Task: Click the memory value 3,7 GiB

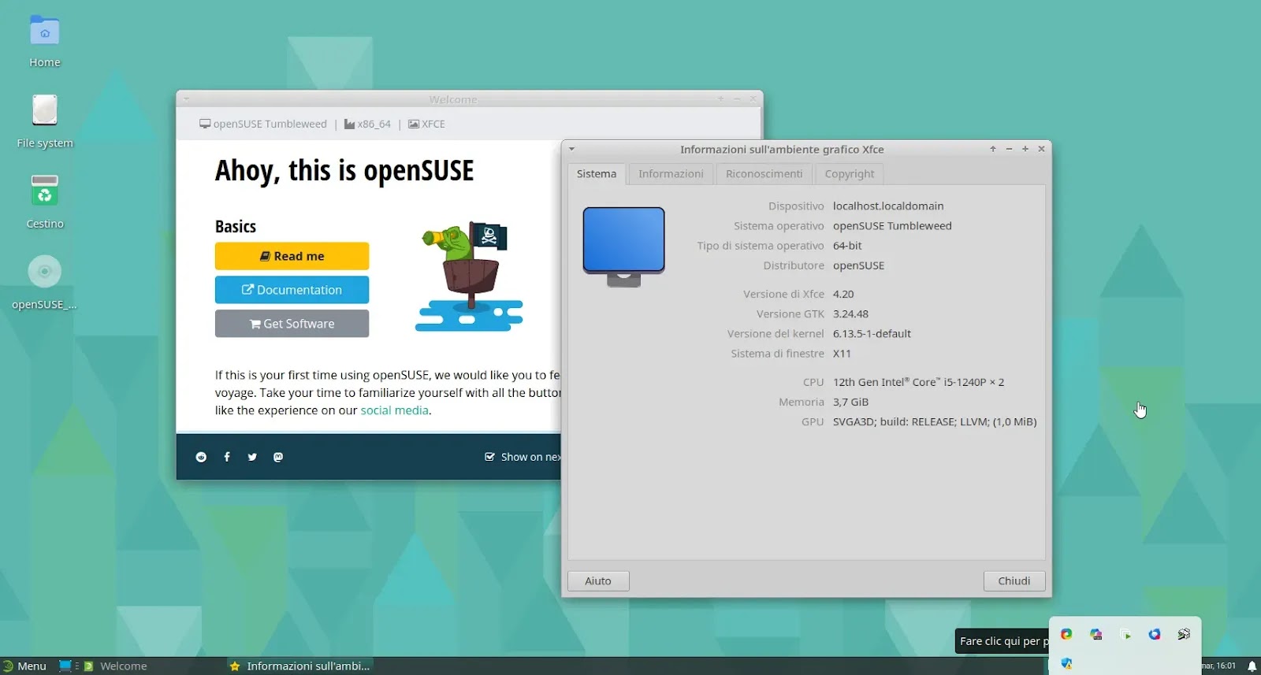Action: 850,402
